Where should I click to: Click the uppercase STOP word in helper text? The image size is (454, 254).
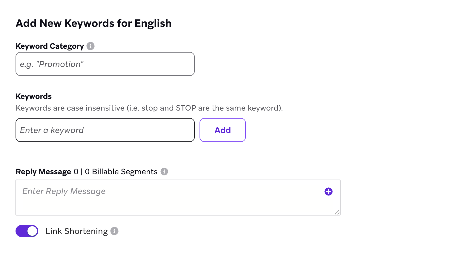coord(186,108)
